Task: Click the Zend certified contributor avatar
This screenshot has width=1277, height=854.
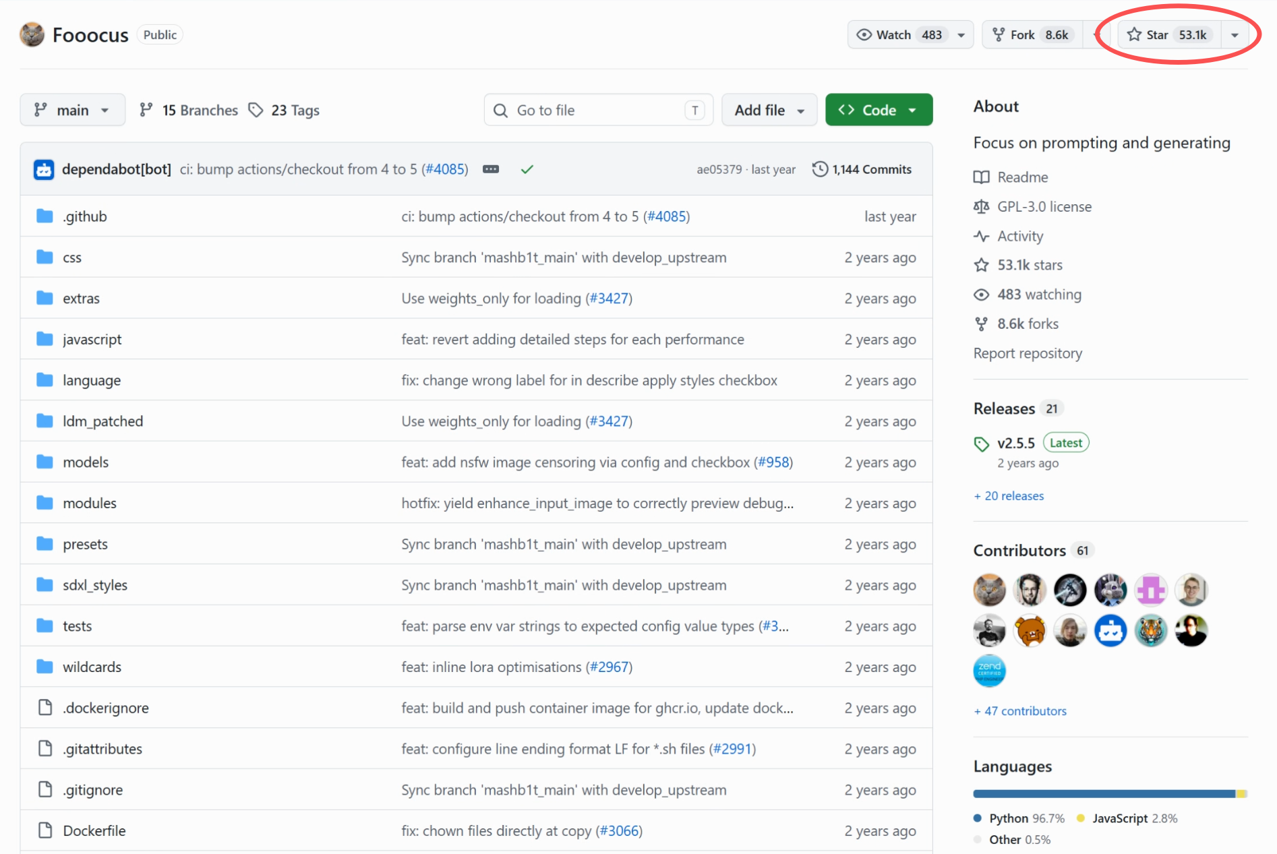Action: point(989,671)
